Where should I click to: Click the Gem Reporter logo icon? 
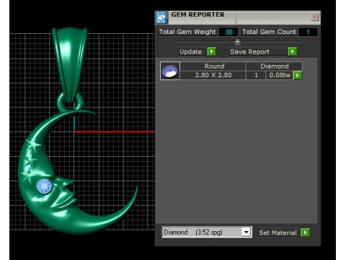[161, 17]
